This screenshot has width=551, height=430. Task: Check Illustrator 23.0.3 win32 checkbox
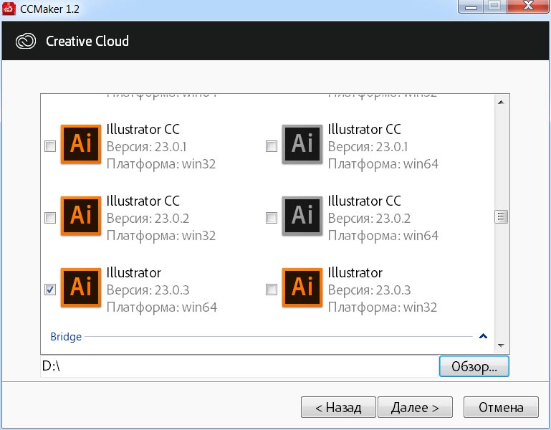(x=272, y=290)
